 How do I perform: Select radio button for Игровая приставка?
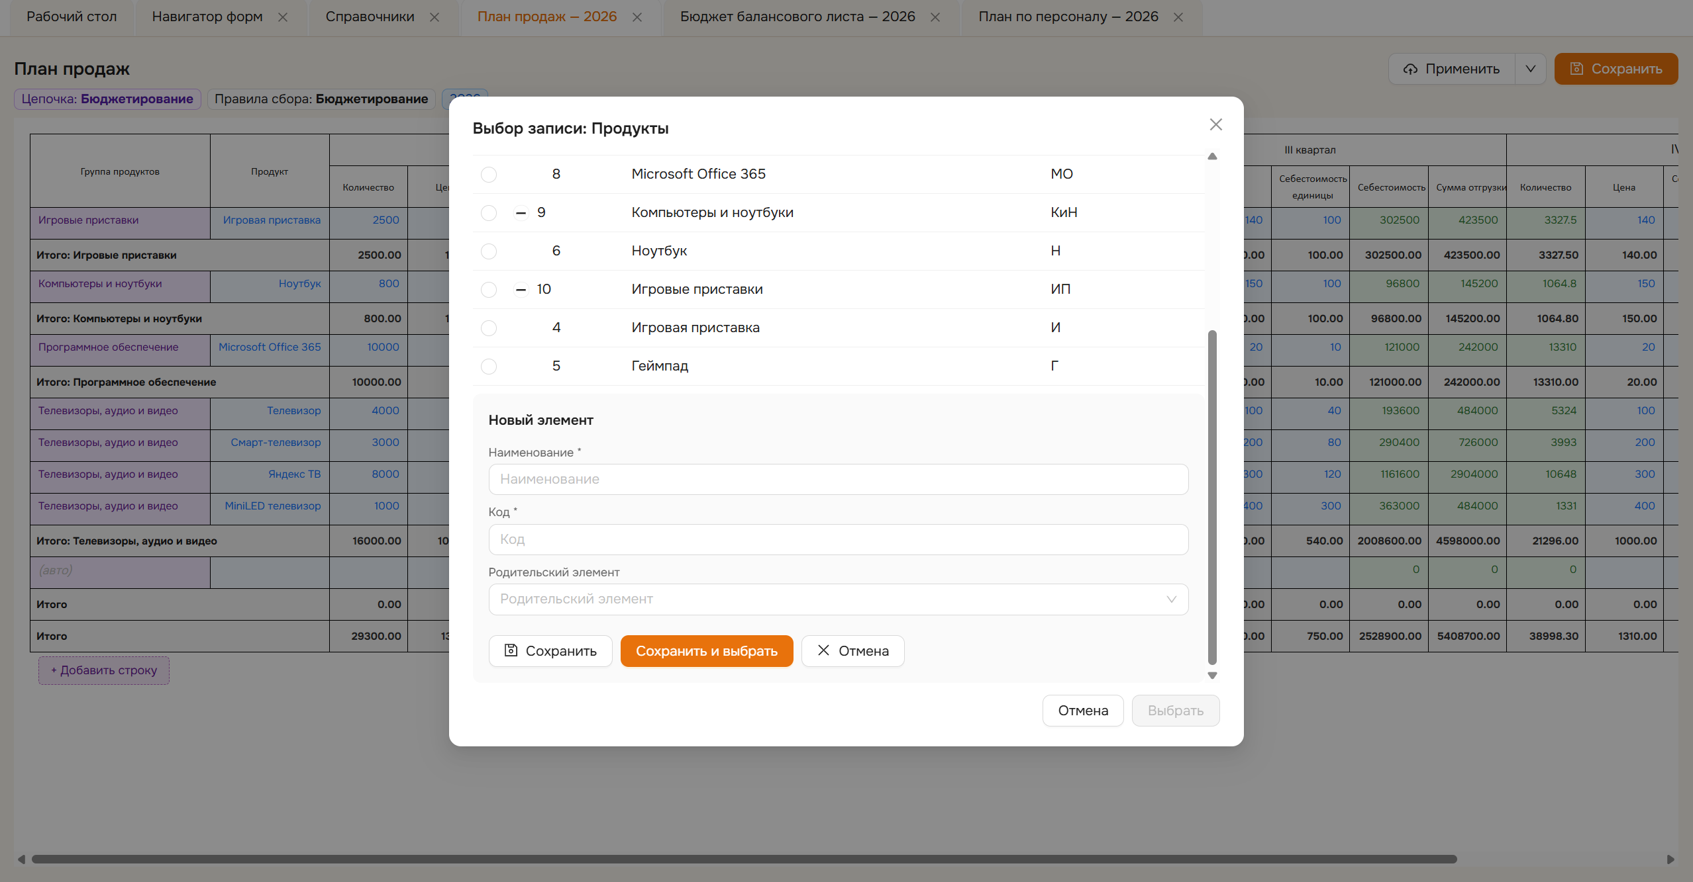tap(489, 328)
